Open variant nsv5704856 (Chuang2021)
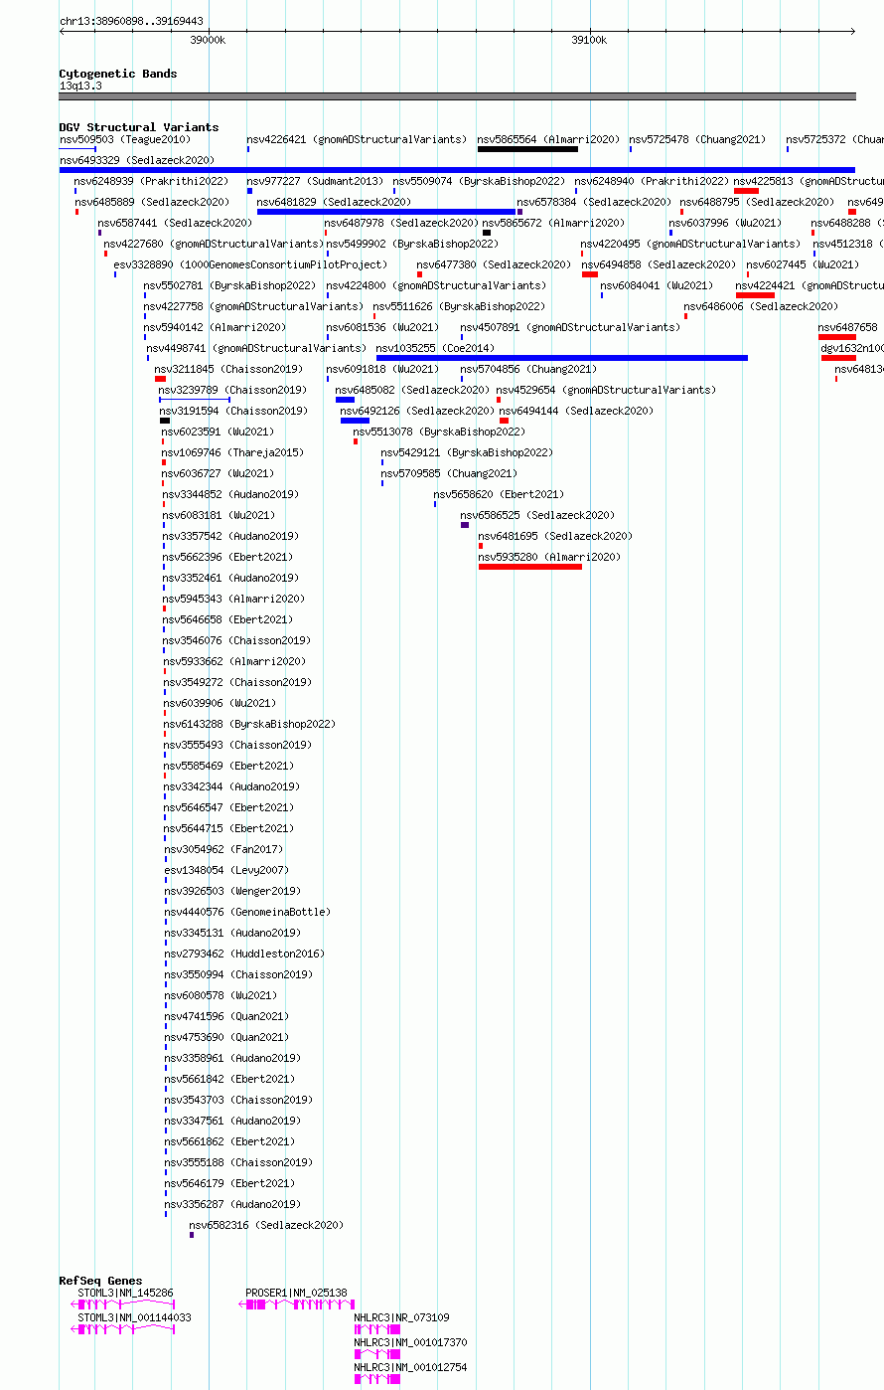Image resolution: width=884 pixels, height=1390 pixels. (529, 370)
